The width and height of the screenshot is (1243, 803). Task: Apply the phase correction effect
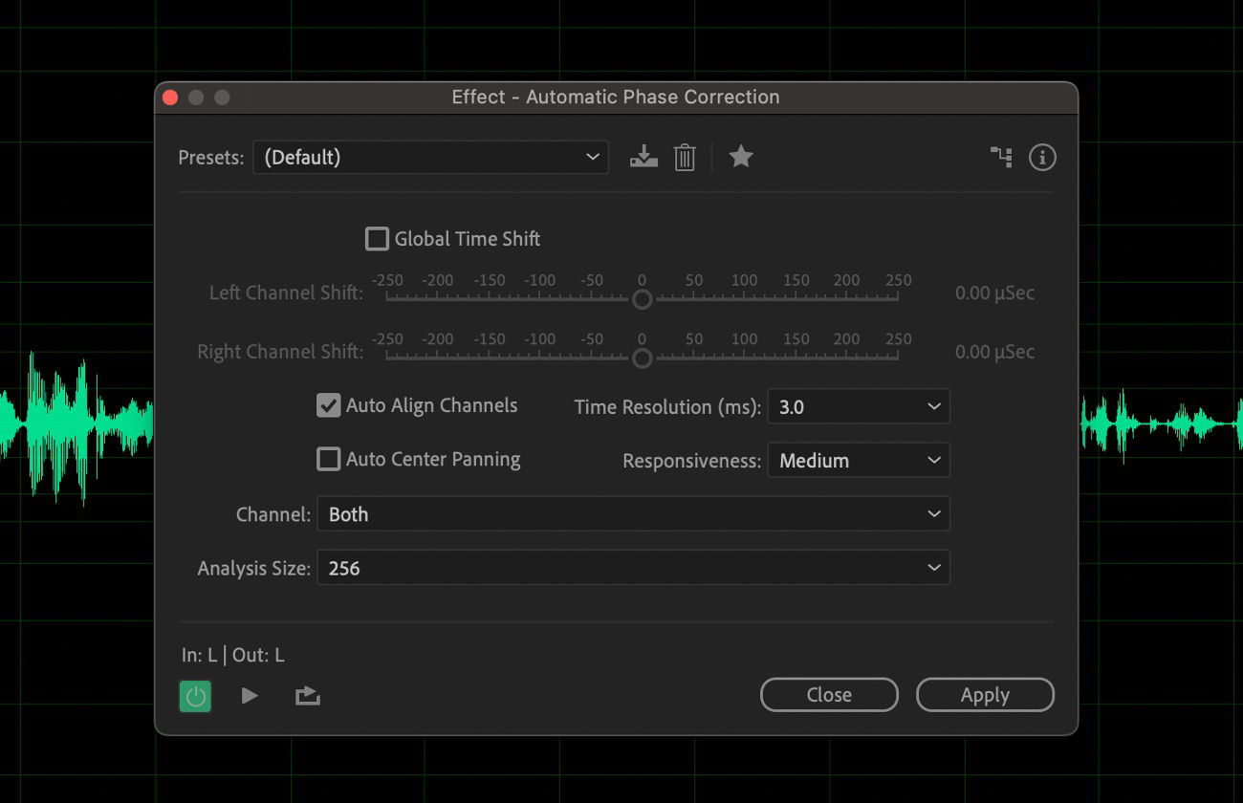pos(985,695)
